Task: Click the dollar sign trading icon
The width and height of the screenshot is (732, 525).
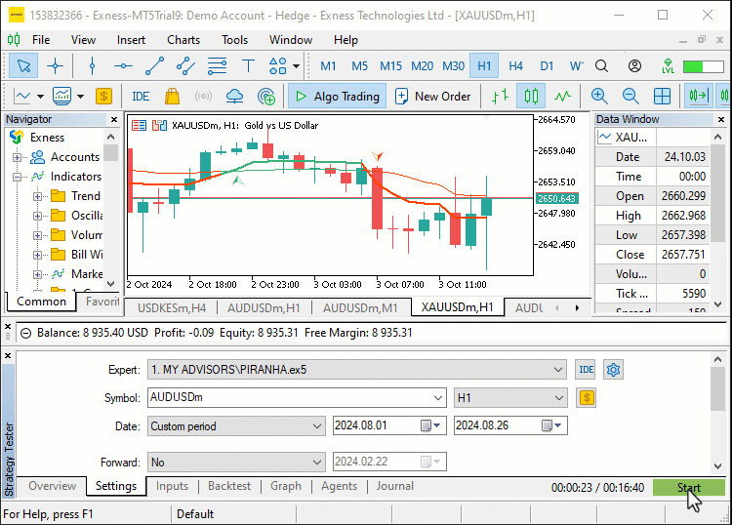Action: click(x=103, y=97)
